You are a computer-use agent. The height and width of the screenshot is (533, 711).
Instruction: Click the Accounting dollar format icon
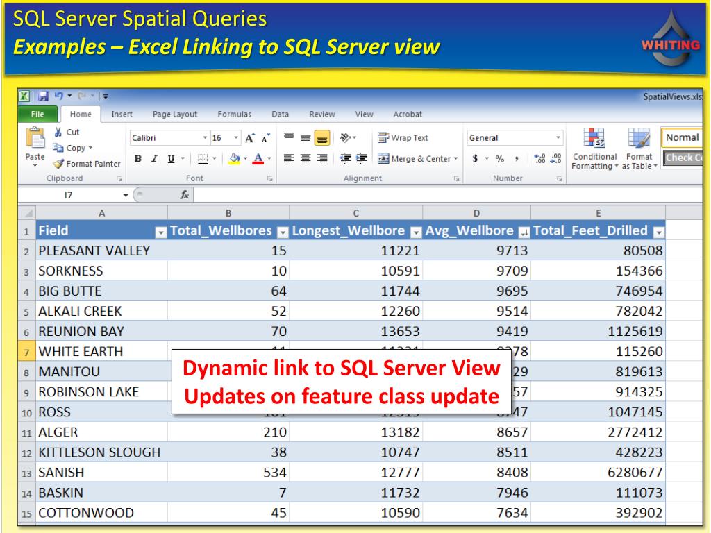[x=475, y=159]
